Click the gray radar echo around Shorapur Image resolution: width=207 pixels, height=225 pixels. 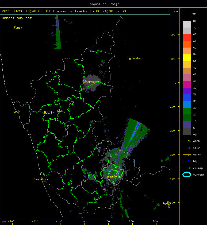click(92, 83)
